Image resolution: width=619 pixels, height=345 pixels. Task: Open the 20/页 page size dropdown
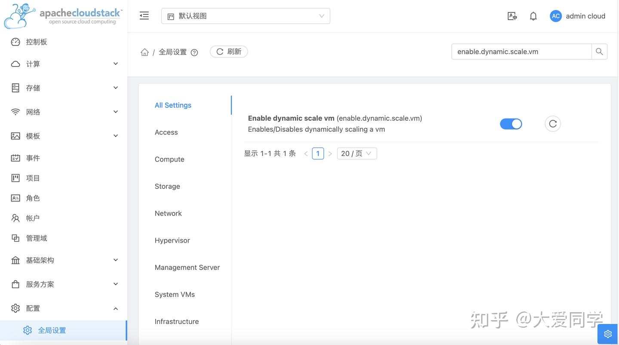click(x=356, y=153)
